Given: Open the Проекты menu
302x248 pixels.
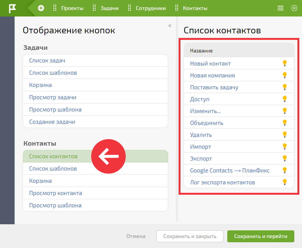Looking at the screenshot, I should coord(72,8).
